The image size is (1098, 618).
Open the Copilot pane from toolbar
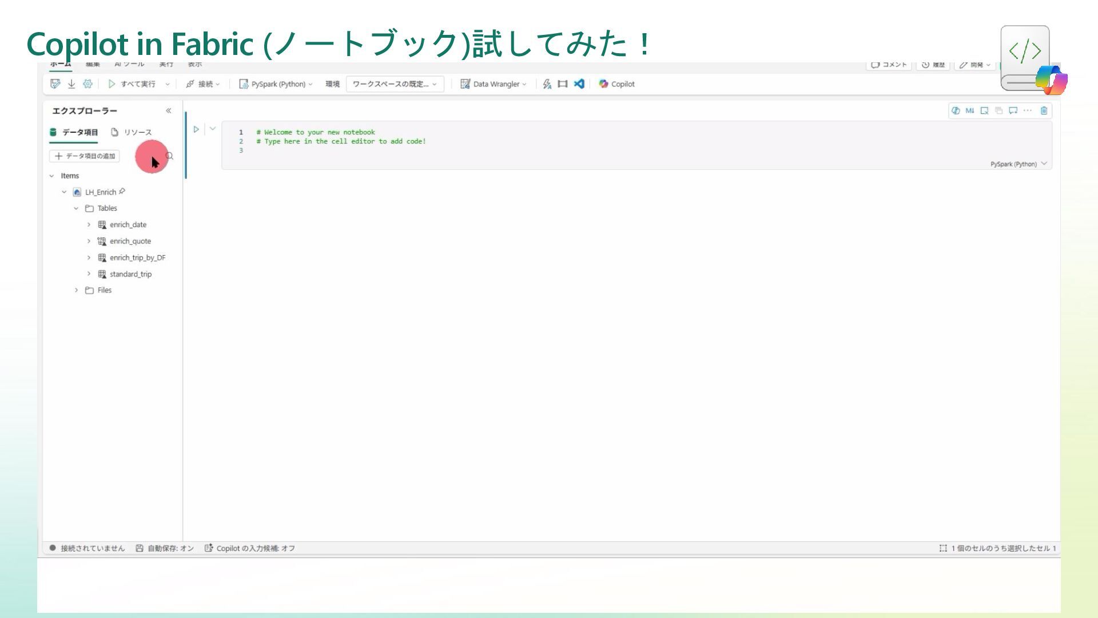(x=616, y=84)
